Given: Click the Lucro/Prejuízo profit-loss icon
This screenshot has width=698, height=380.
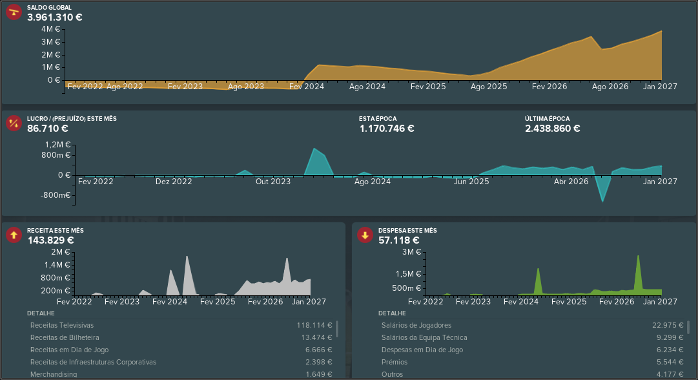Looking at the screenshot, I should click(x=14, y=123).
